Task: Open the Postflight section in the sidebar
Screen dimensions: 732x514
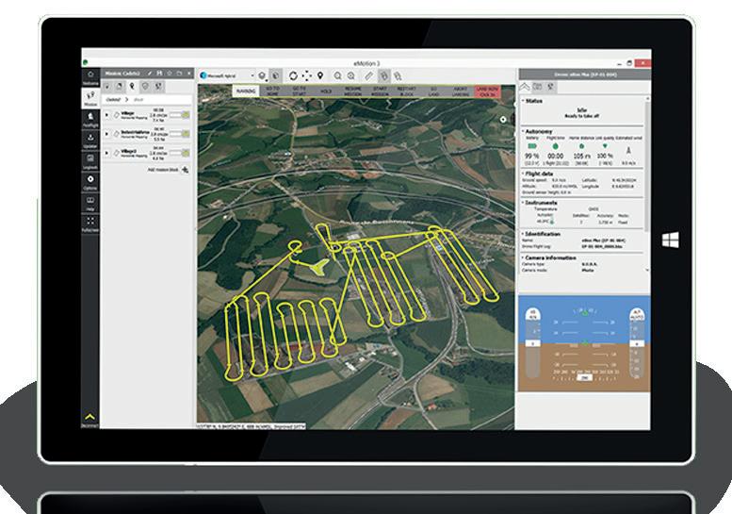Action: 90,120
